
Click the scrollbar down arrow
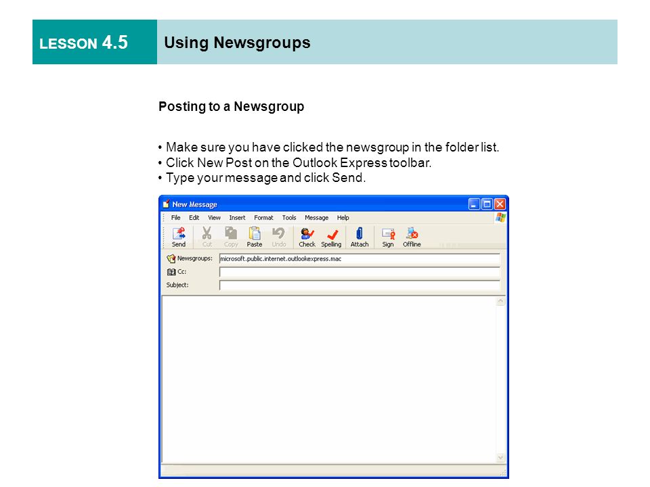(500, 457)
